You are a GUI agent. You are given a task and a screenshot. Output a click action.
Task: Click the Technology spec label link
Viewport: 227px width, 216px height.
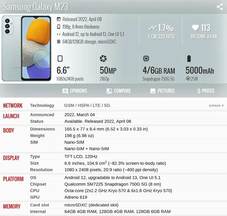(42, 105)
